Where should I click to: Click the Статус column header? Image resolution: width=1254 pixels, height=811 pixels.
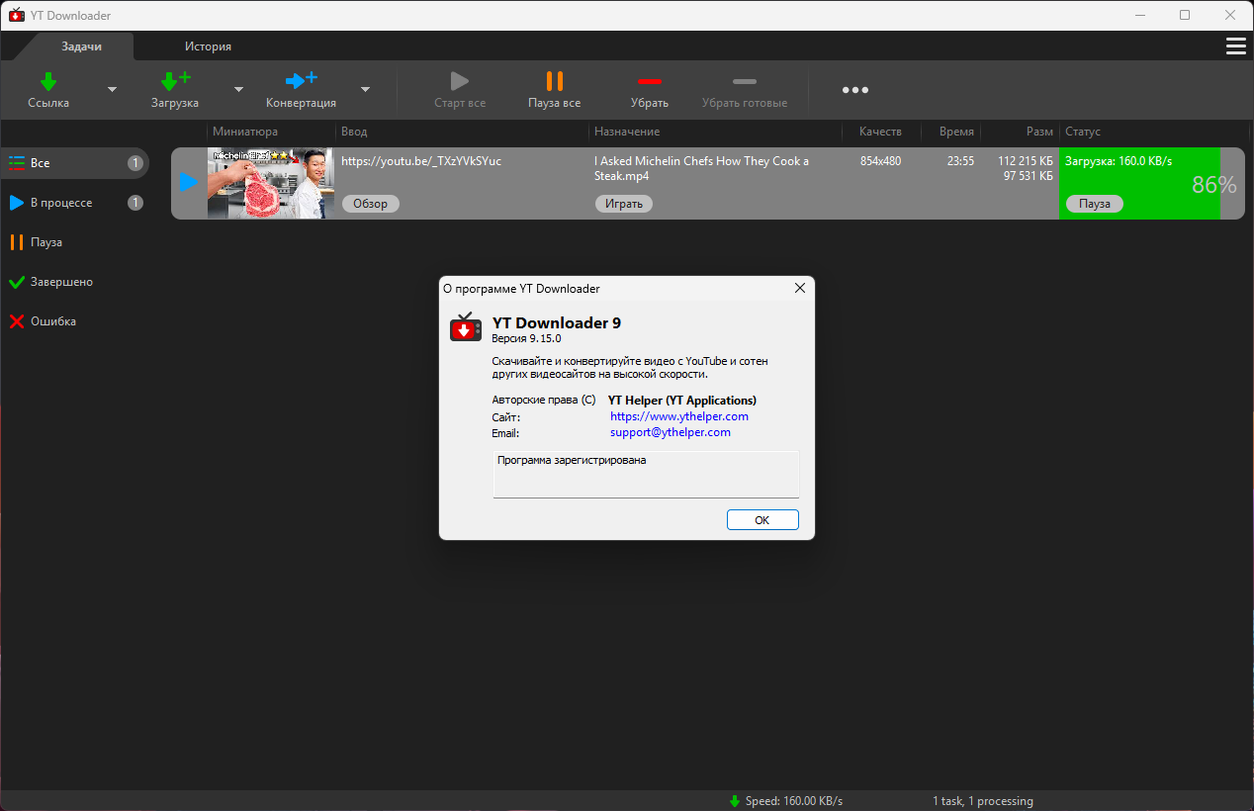(x=1083, y=132)
